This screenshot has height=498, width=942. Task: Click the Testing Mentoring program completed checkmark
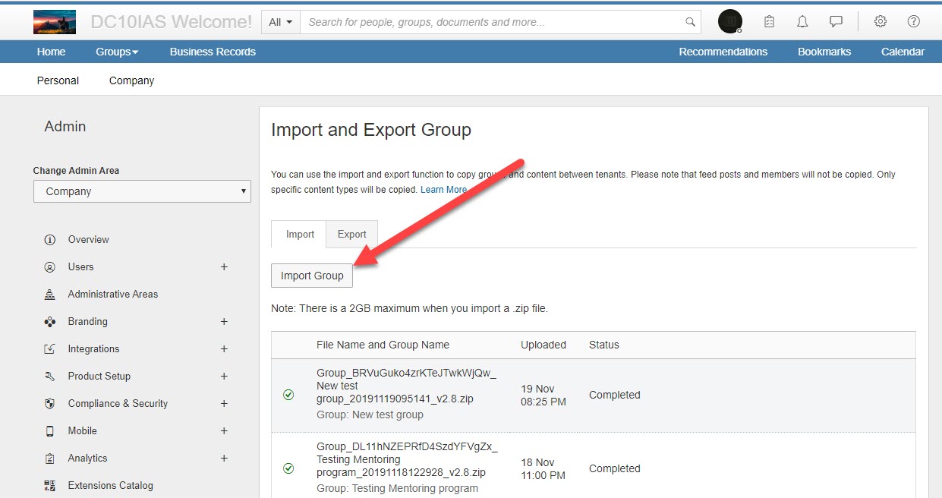pyautogui.click(x=288, y=468)
